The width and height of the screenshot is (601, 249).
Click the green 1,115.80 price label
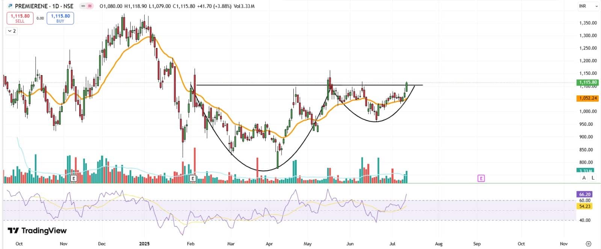click(x=587, y=82)
